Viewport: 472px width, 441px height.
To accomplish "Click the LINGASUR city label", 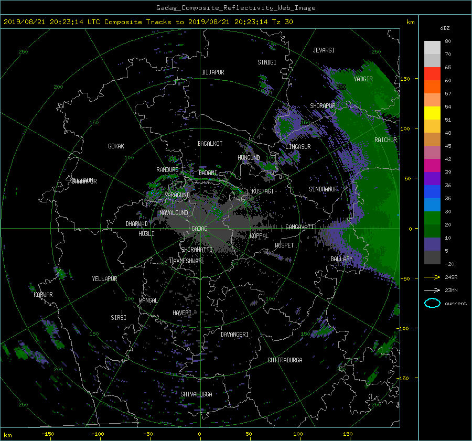I will pyautogui.click(x=298, y=147).
